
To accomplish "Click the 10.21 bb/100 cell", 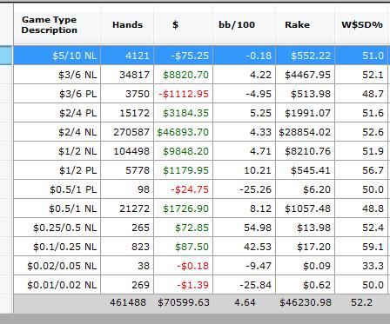I will [244, 170].
